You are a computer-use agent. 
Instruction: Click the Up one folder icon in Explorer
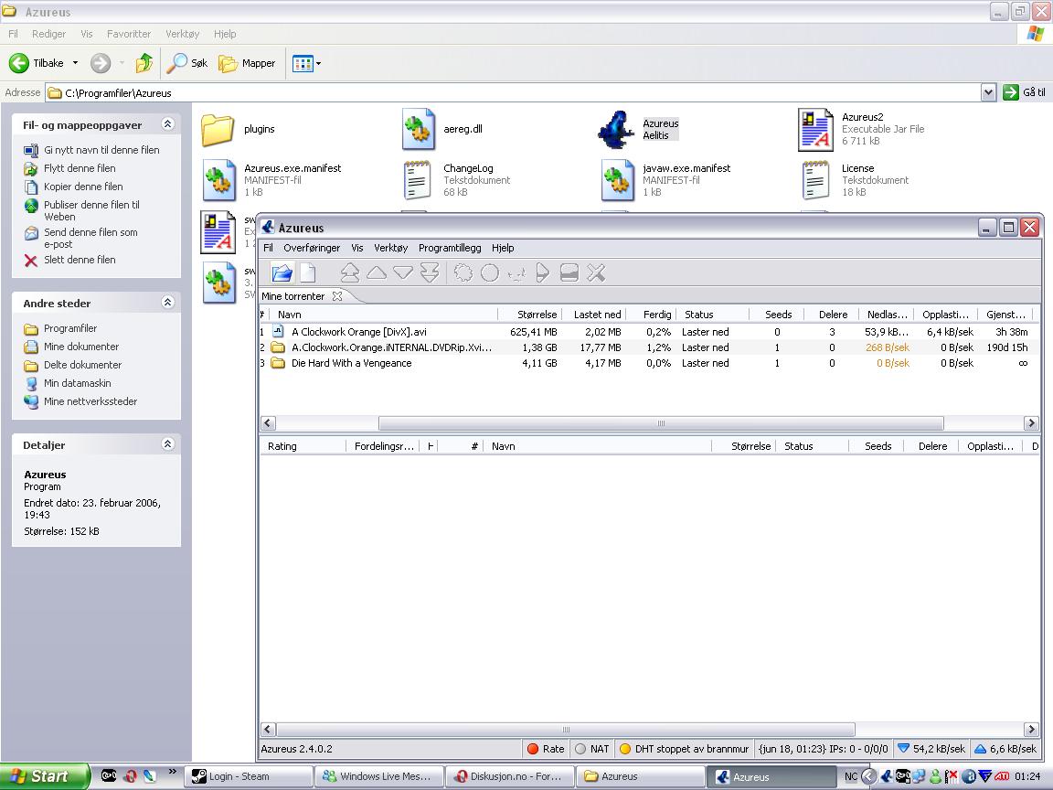[x=144, y=63]
